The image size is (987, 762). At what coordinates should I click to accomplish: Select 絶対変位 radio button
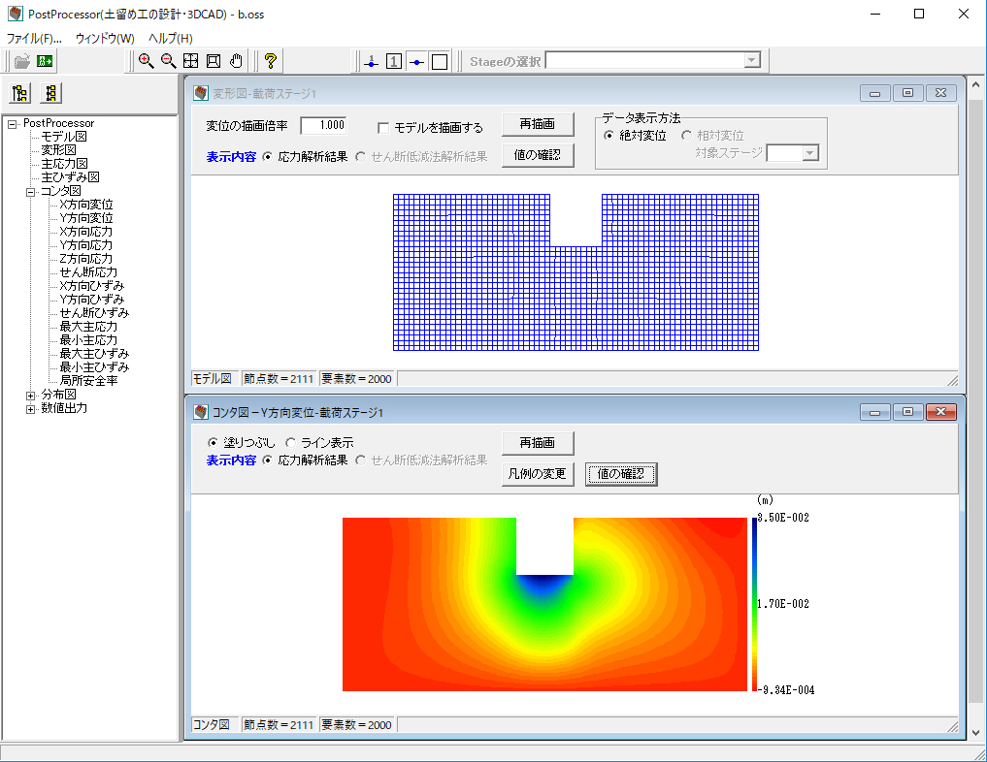click(x=609, y=135)
